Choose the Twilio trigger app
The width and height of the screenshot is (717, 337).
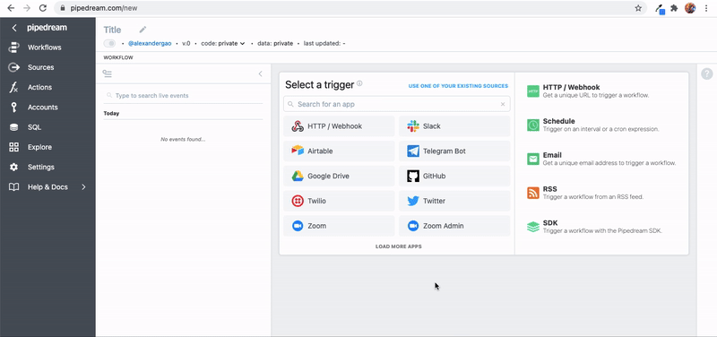coord(339,201)
